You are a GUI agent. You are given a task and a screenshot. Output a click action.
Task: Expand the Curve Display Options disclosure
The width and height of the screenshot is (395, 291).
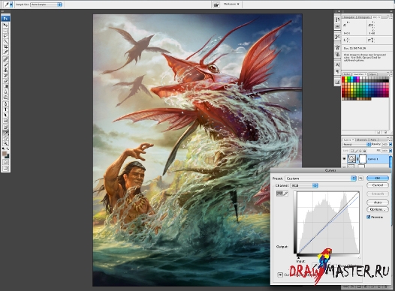280,274
